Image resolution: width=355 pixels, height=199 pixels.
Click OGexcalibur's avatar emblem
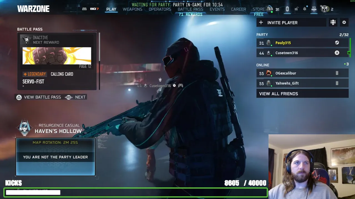[268, 73]
